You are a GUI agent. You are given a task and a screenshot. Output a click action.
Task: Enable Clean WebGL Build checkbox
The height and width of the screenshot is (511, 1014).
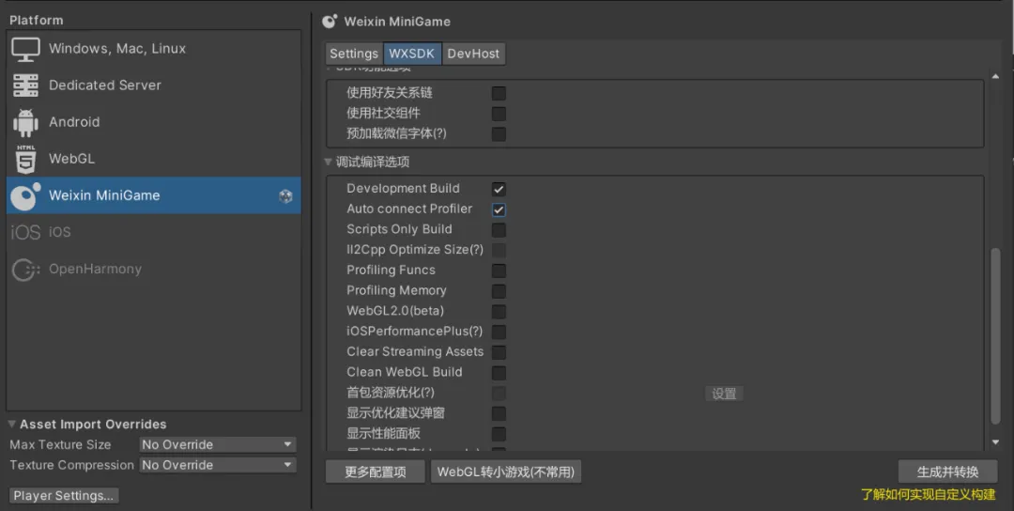point(499,373)
